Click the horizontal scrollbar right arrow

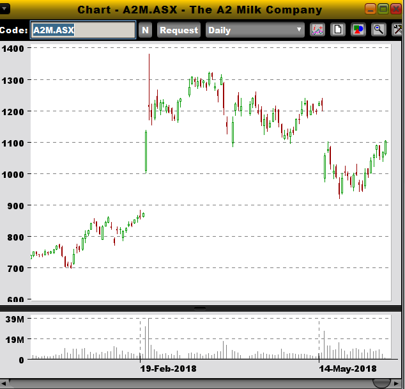pyautogui.click(x=396, y=384)
